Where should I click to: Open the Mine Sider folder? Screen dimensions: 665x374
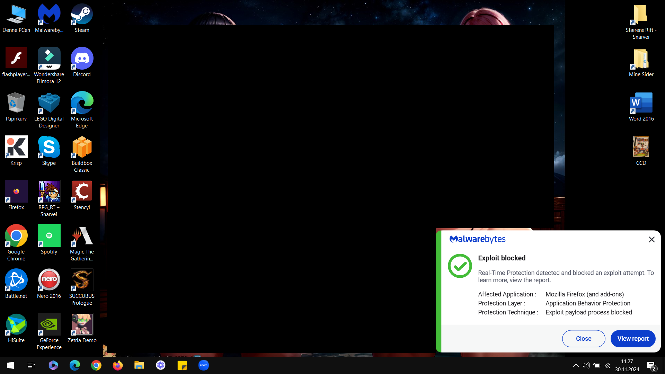tap(641, 62)
